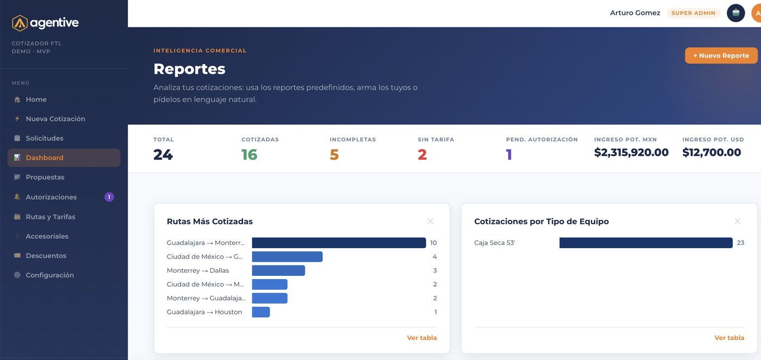Open the robot assistant icon in header
Screen dimensions: 761x360
[736, 13]
